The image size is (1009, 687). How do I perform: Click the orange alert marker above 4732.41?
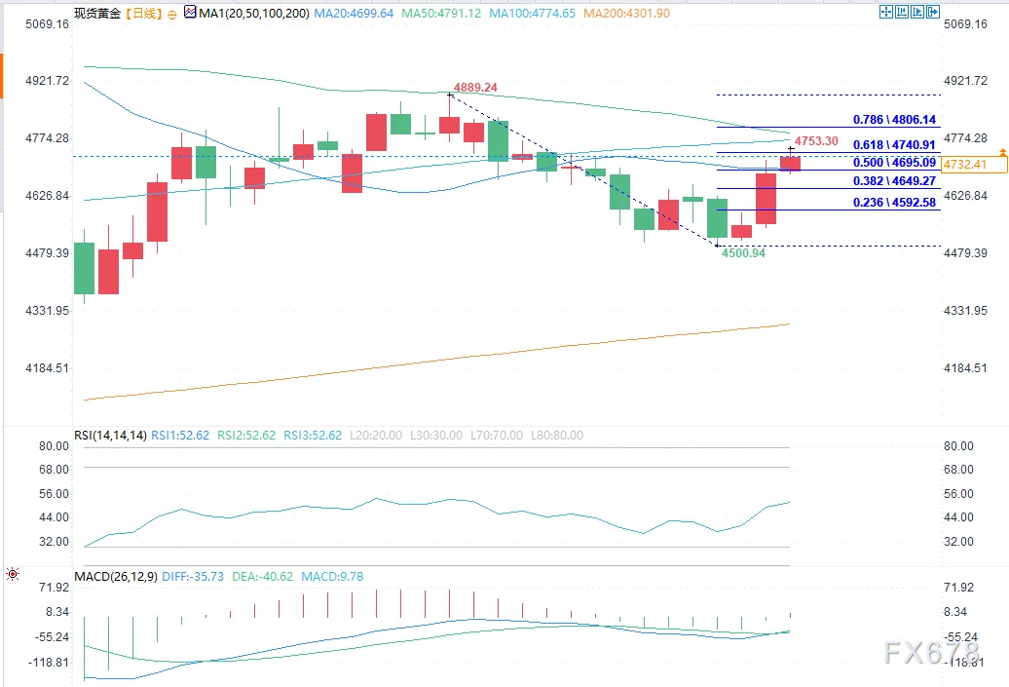(x=1002, y=152)
